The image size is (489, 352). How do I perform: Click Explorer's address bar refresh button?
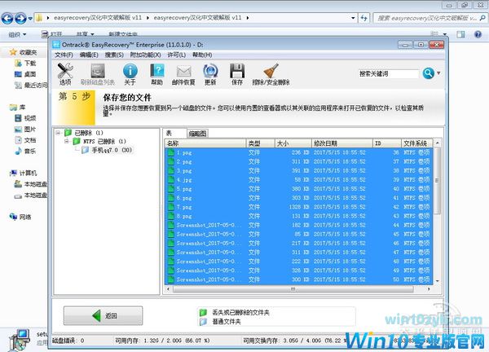[364, 18]
